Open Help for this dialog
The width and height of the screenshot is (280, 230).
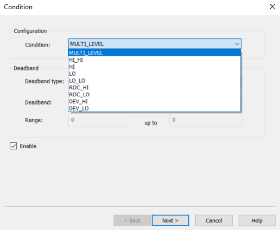257,220
